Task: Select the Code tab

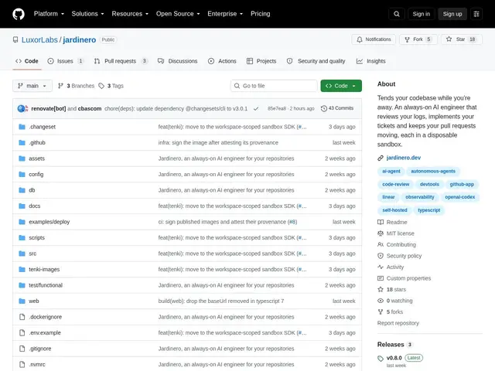Action: [x=27, y=61]
